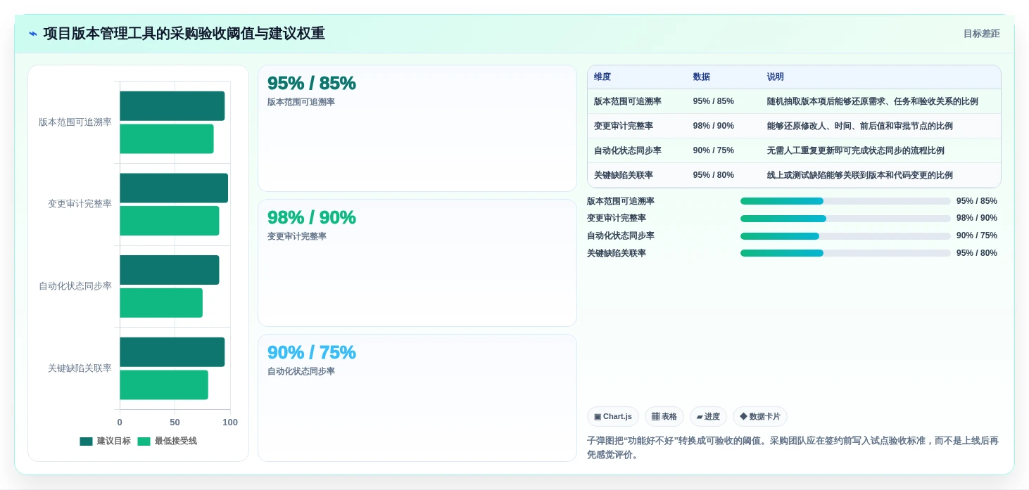Click the panel title 项目版本管理工具的采购验收阈值与建议权重

(184, 34)
